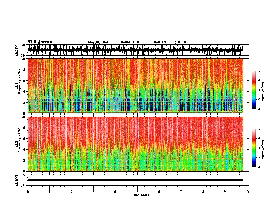This screenshot has height=215, width=278.
Task: Click the "ch.2 Frequency (kHz)" axis label
Action: pyautogui.click(x=18, y=140)
